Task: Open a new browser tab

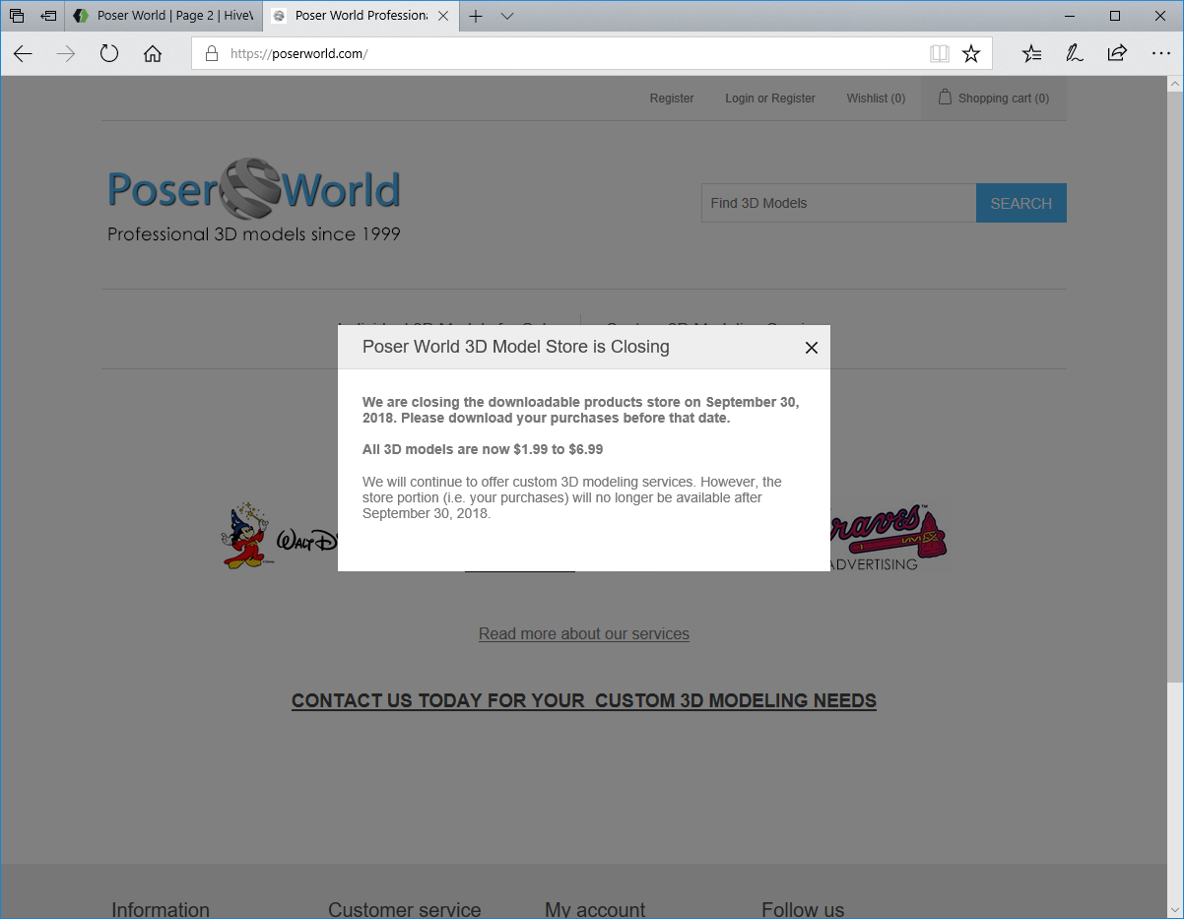Action: pyautogui.click(x=476, y=16)
